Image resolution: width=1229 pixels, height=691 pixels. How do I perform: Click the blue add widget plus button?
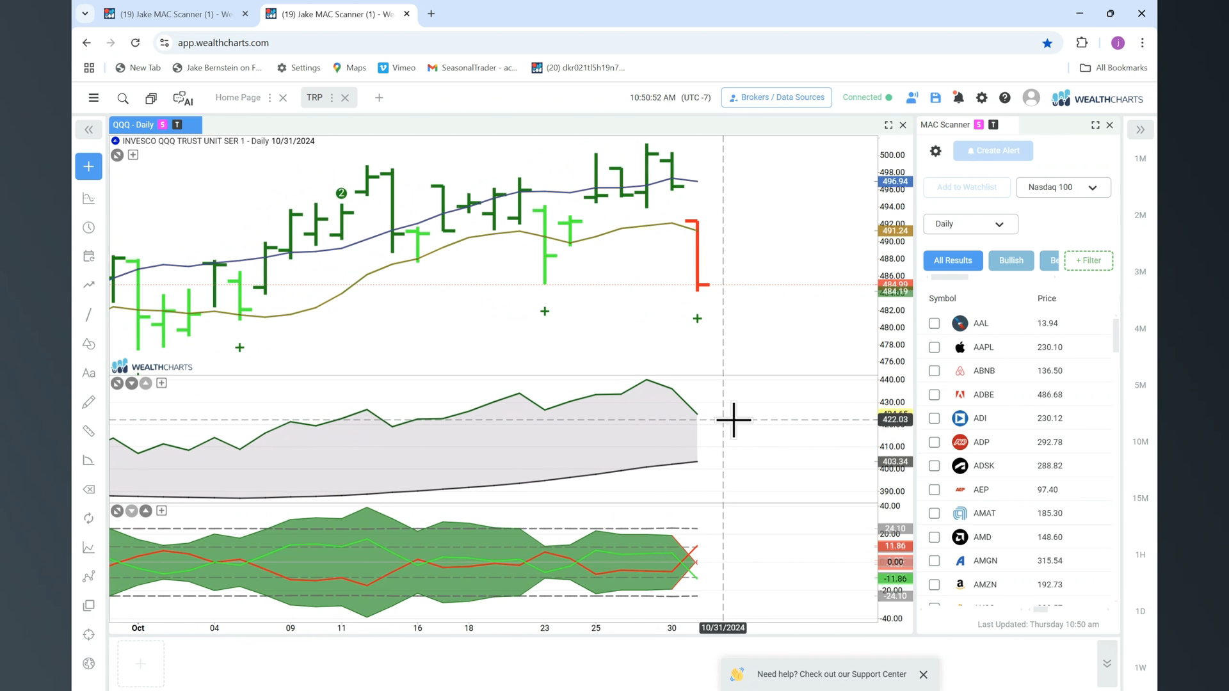click(x=89, y=166)
